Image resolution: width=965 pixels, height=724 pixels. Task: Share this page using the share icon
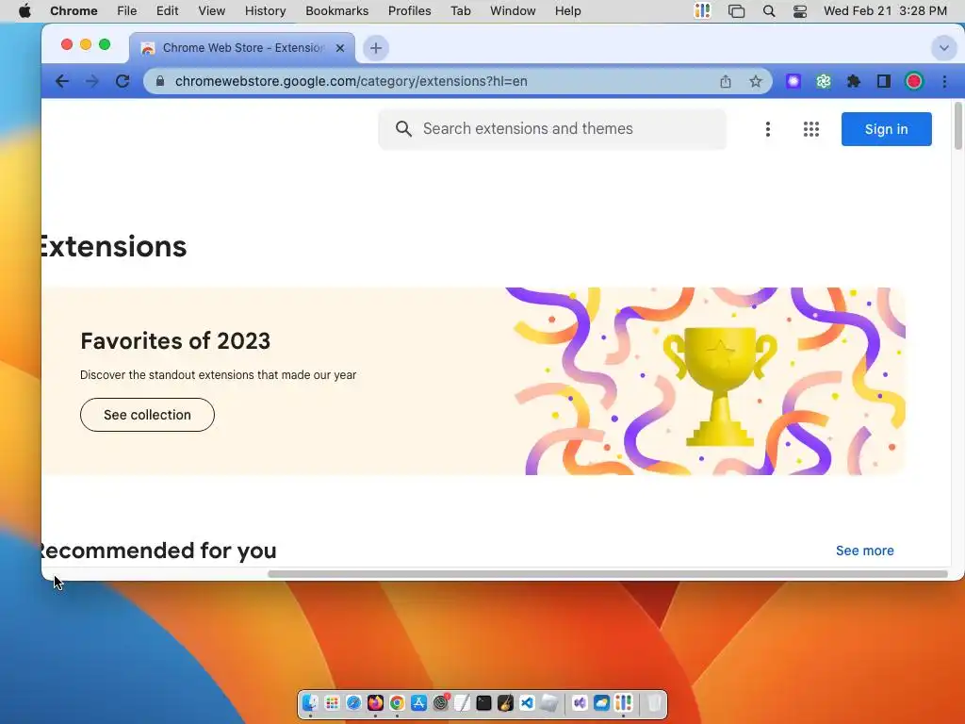726,81
